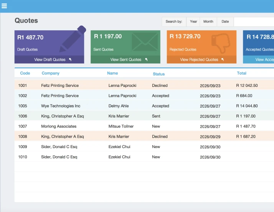
Task: Click the envelope icon on Sent Quotes card
Action: click(145, 42)
